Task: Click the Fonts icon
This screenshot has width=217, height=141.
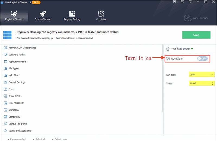Action: pos(5,89)
